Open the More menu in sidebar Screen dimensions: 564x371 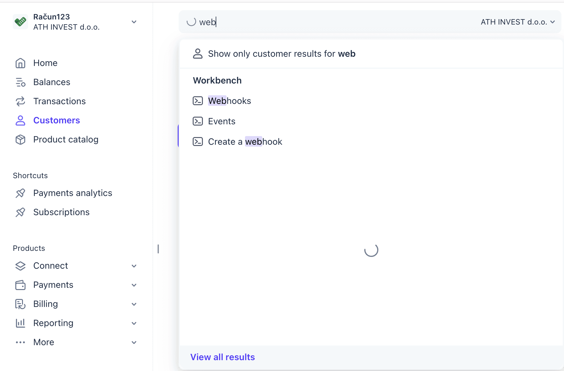pos(134,342)
